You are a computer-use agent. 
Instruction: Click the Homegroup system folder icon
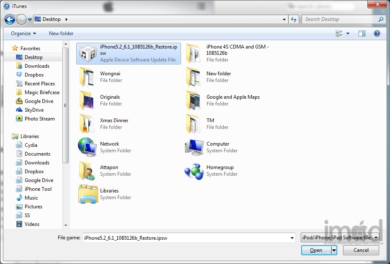pyautogui.click(x=194, y=172)
